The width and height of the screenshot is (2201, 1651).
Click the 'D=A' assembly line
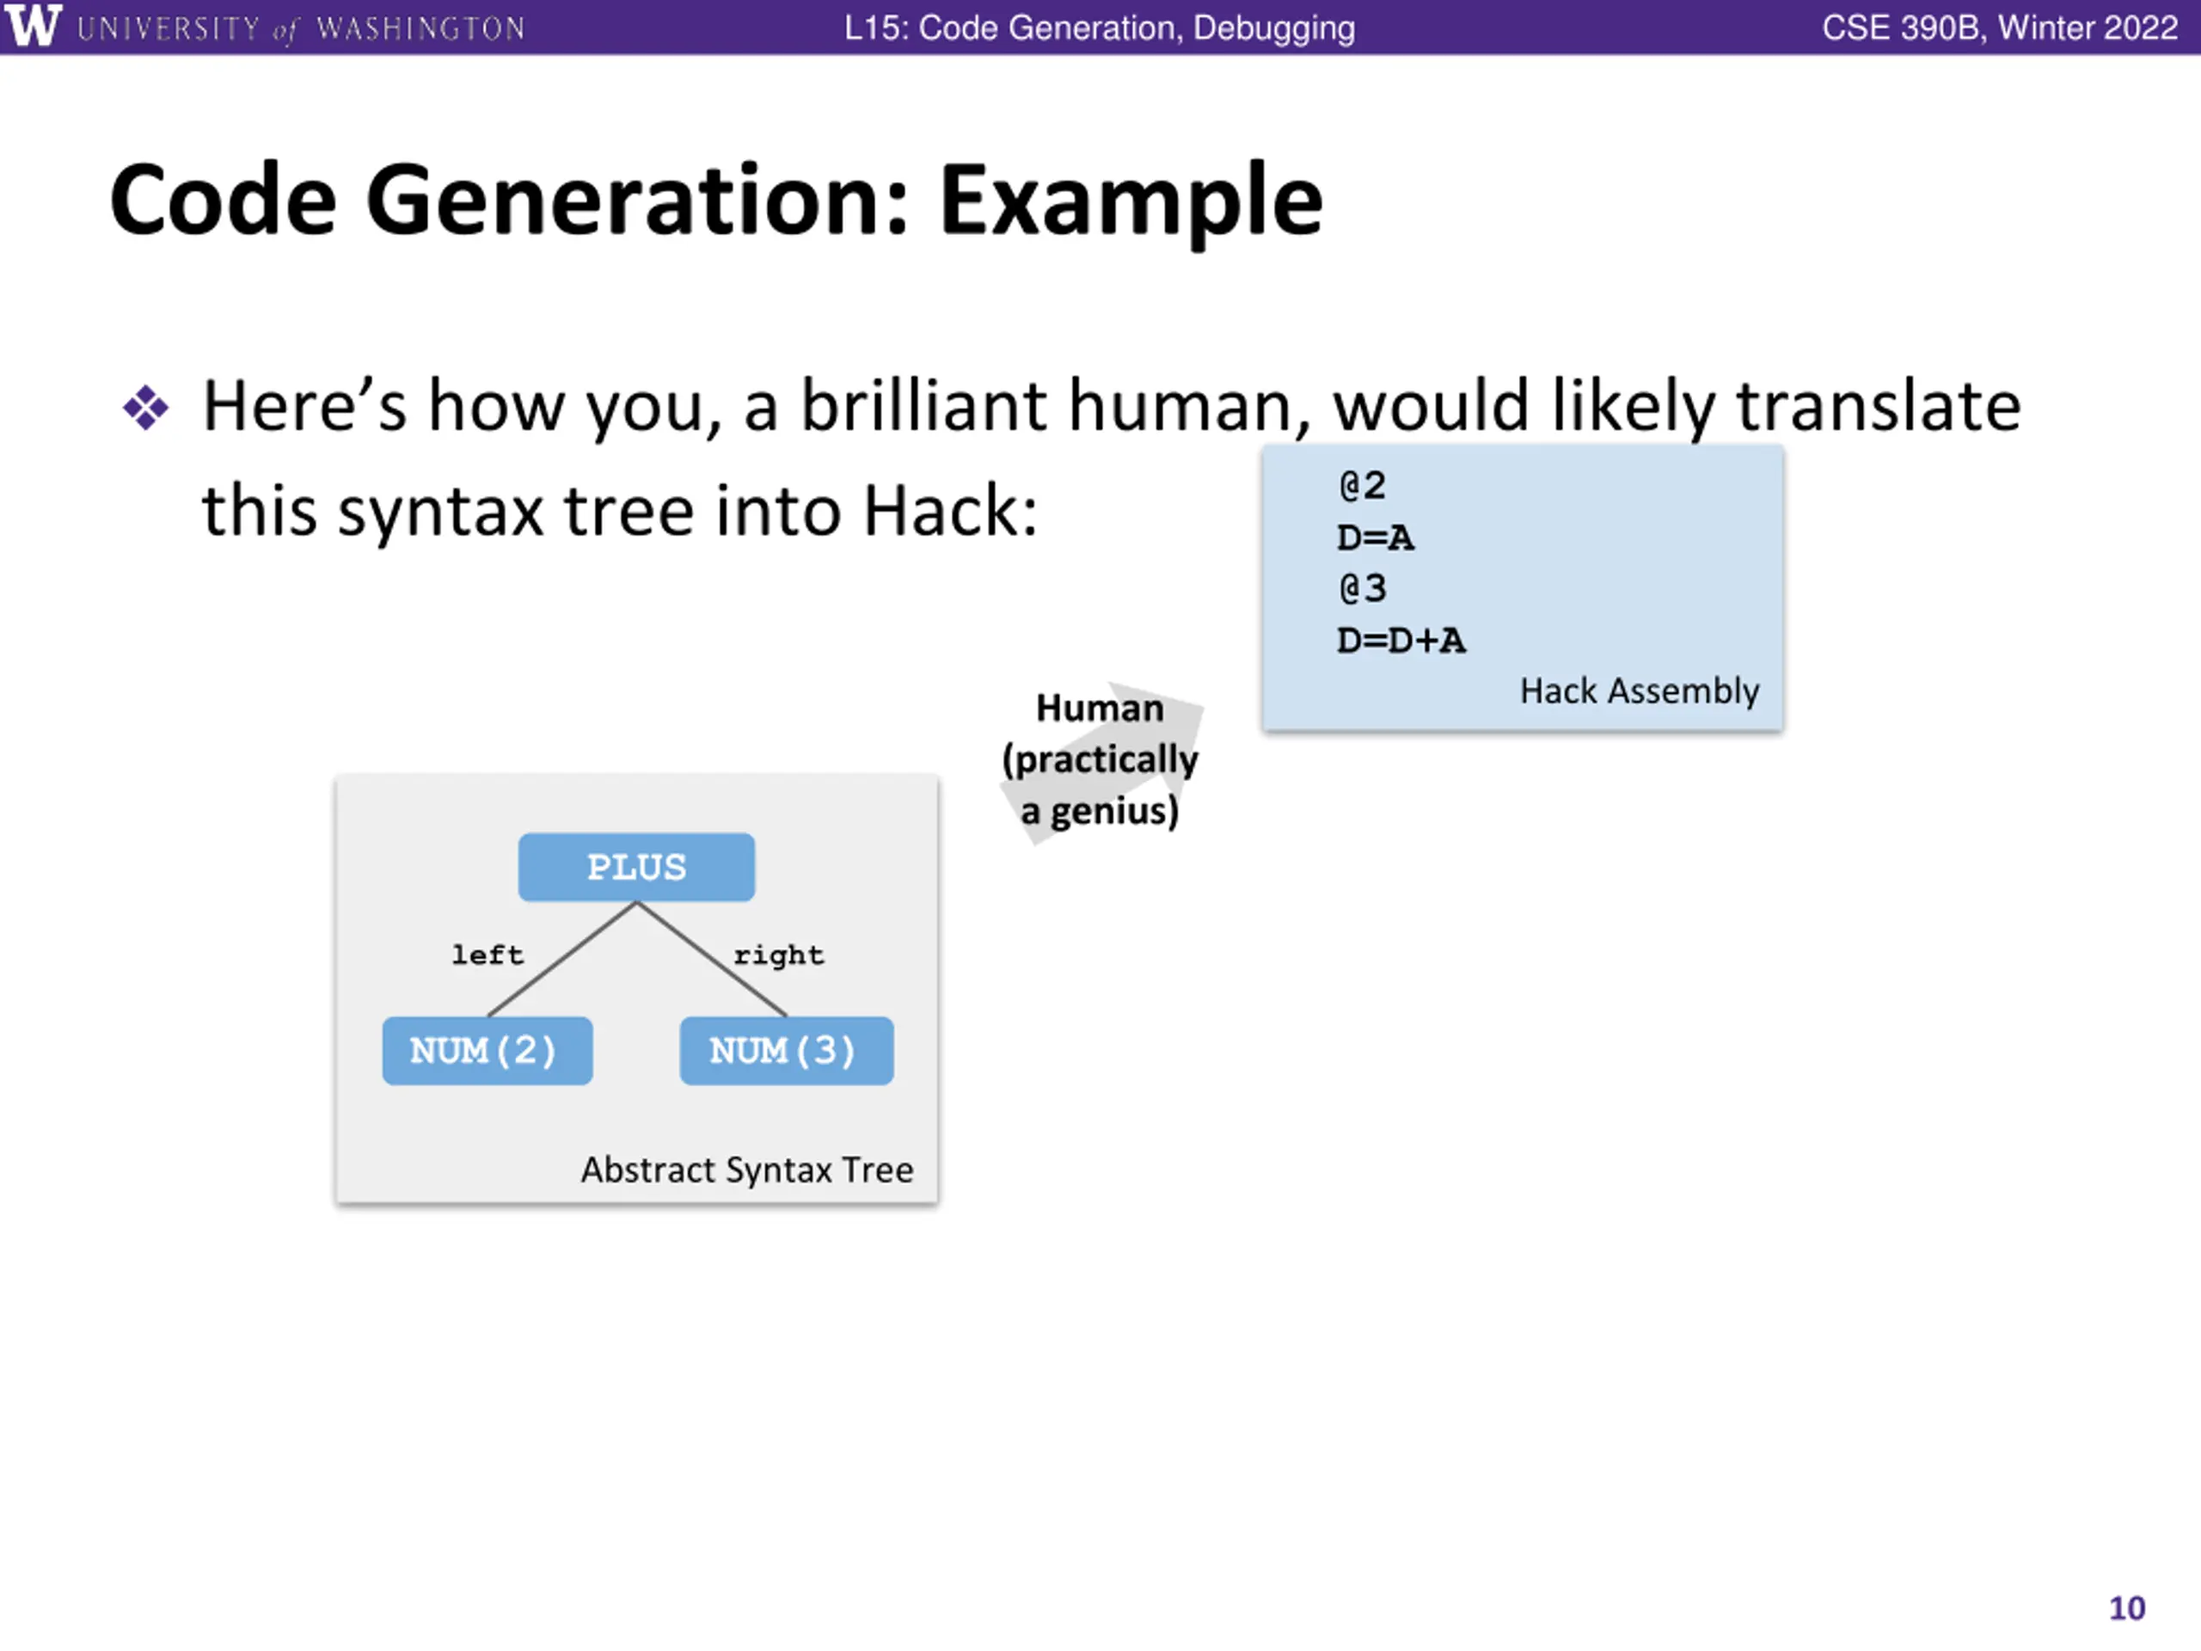(x=1375, y=537)
